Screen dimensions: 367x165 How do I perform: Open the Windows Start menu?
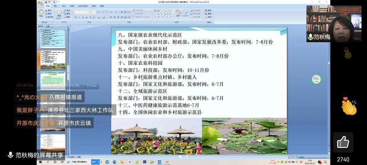click(x=39, y=162)
